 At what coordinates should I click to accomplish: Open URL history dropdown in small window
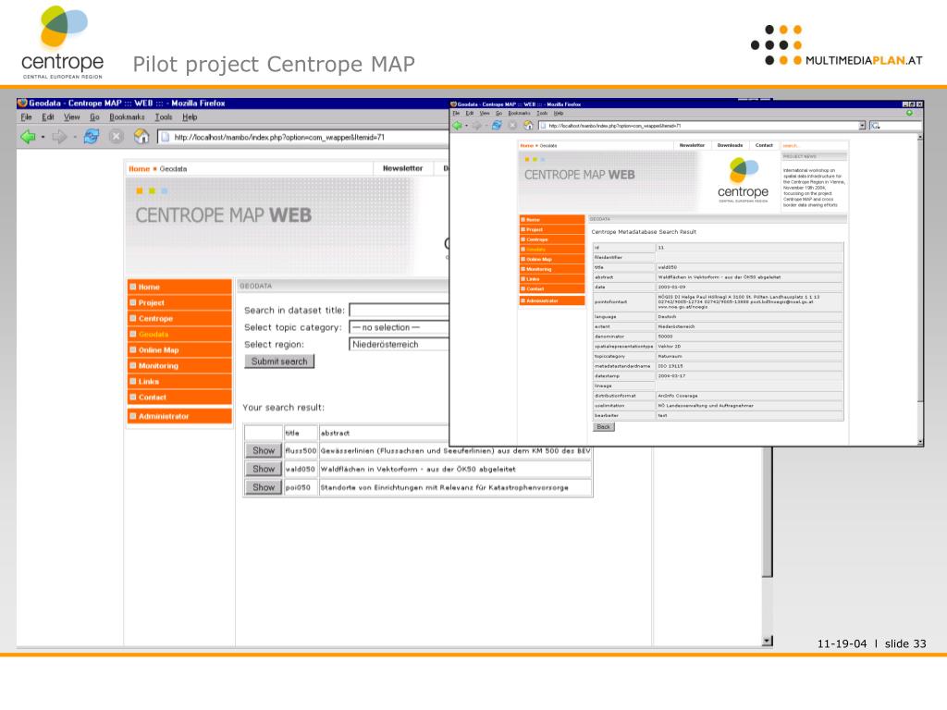pyautogui.click(x=862, y=126)
